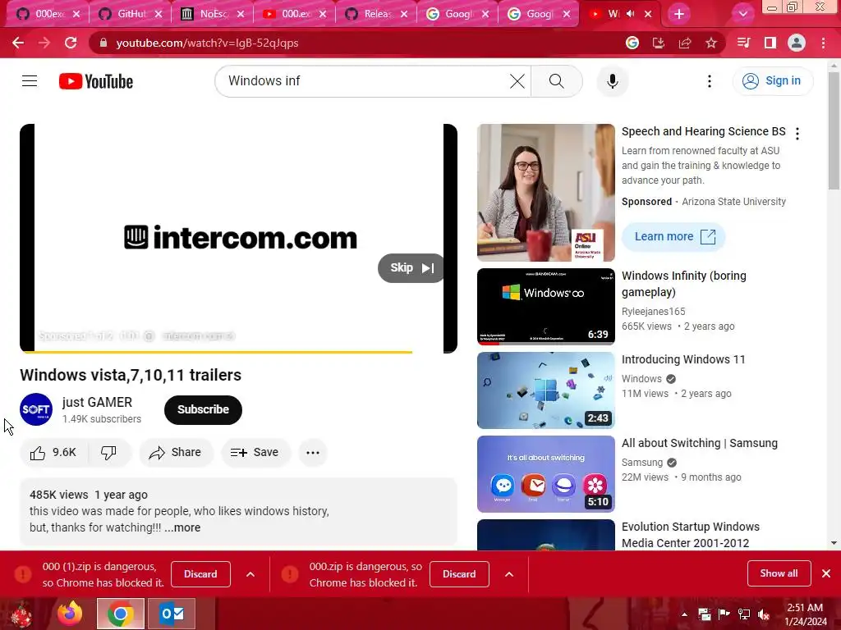
Task: Click the yellow ad progress bar
Action: coord(218,352)
